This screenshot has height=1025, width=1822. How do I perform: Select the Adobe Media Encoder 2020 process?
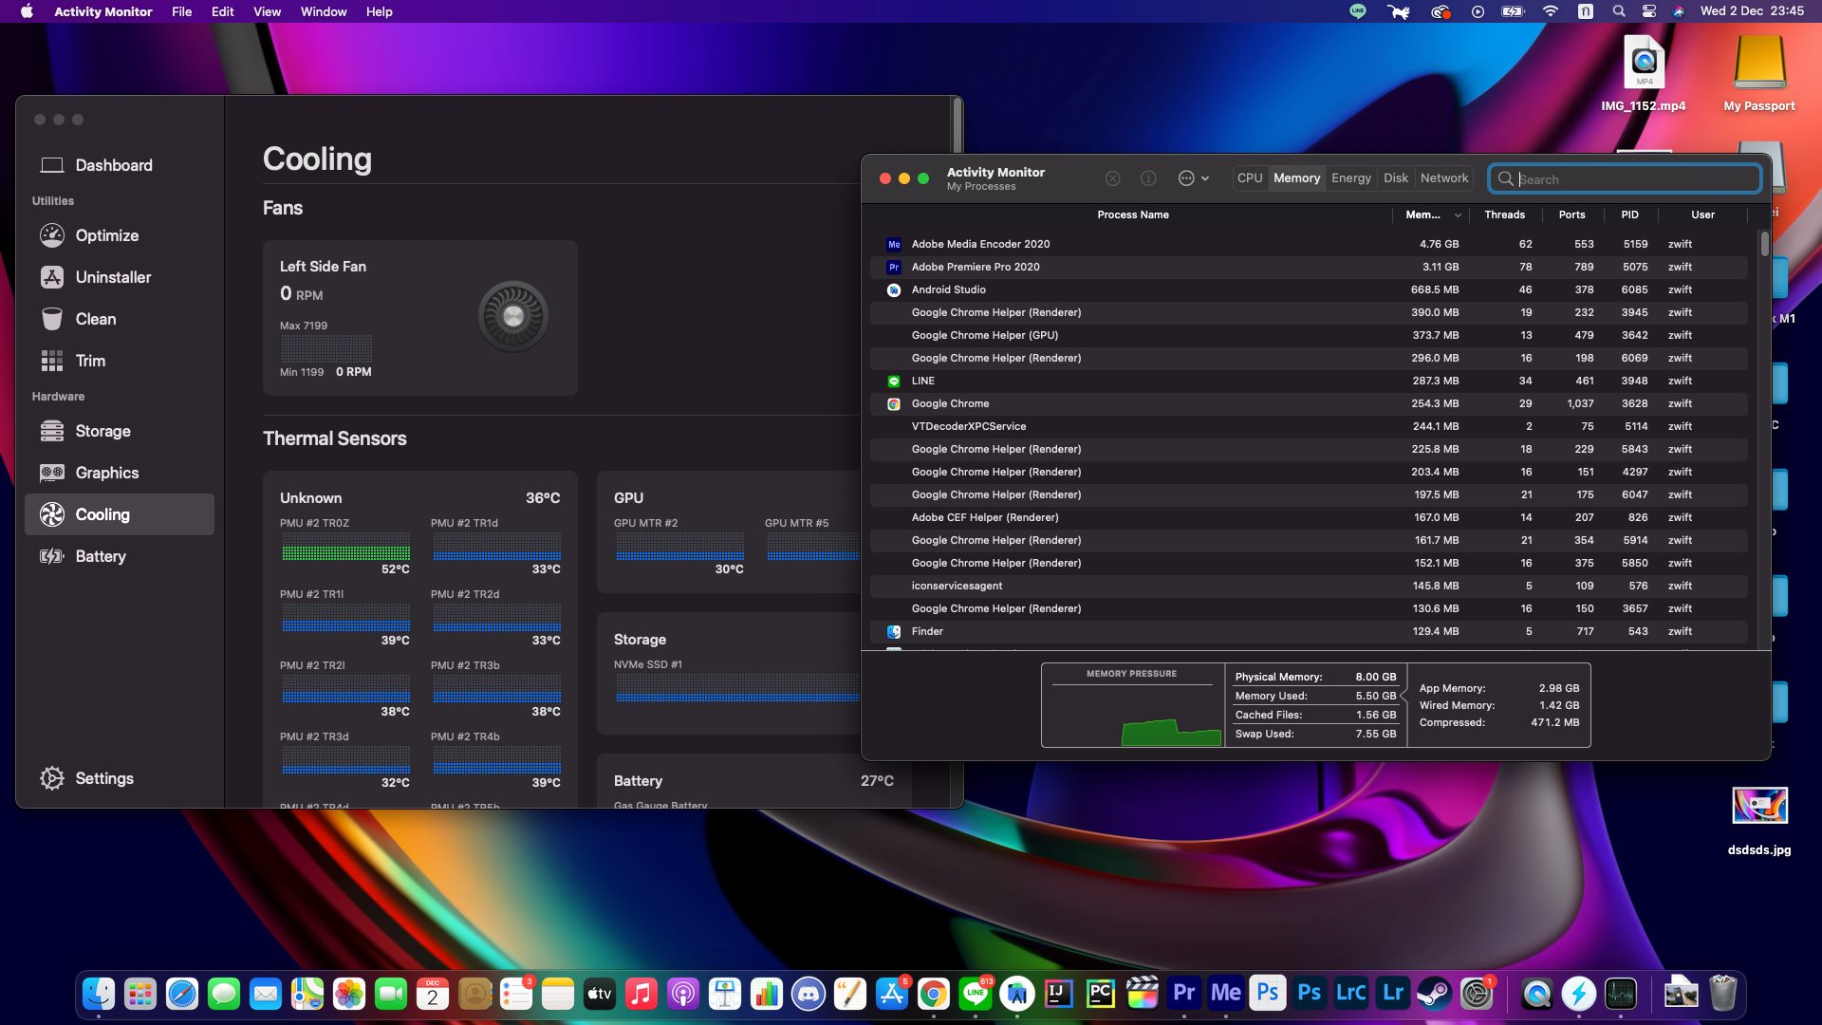click(1310, 244)
